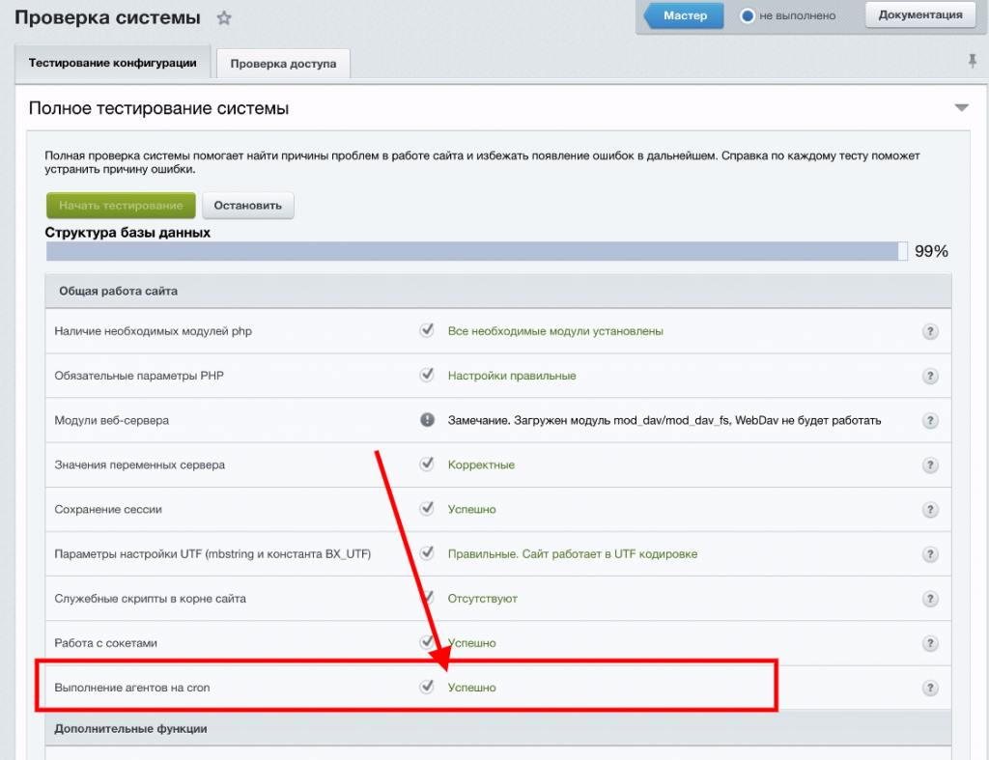The height and width of the screenshot is (760, 989).
Task: Open help for cron agents execution row
Action: coord(930,688)
